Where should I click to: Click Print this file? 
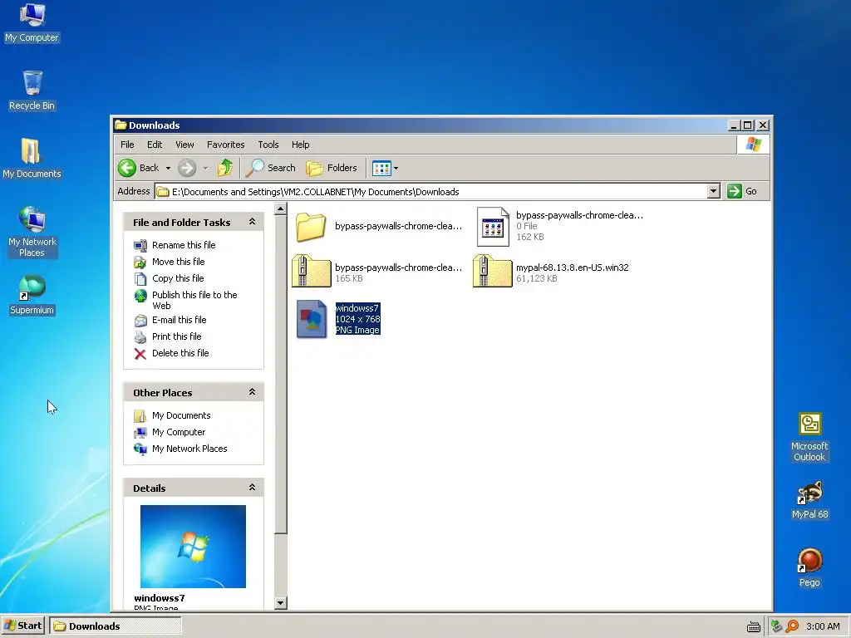pos(176,336)
